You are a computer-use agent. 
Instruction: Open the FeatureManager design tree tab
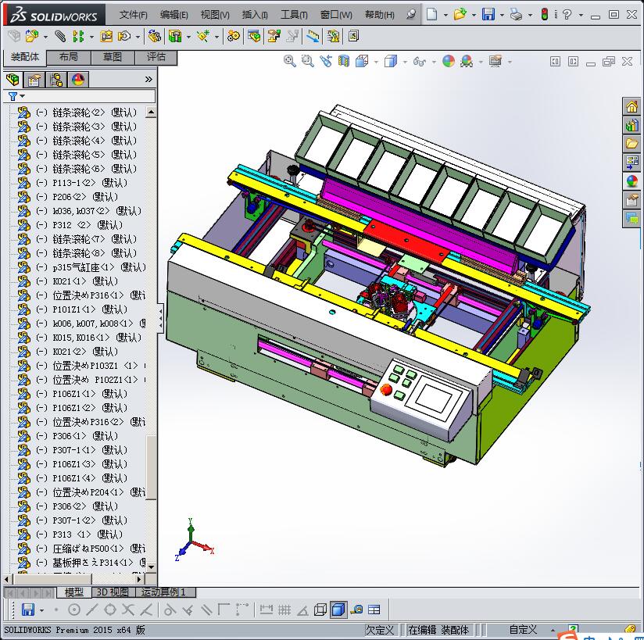[x=13, y=79]
